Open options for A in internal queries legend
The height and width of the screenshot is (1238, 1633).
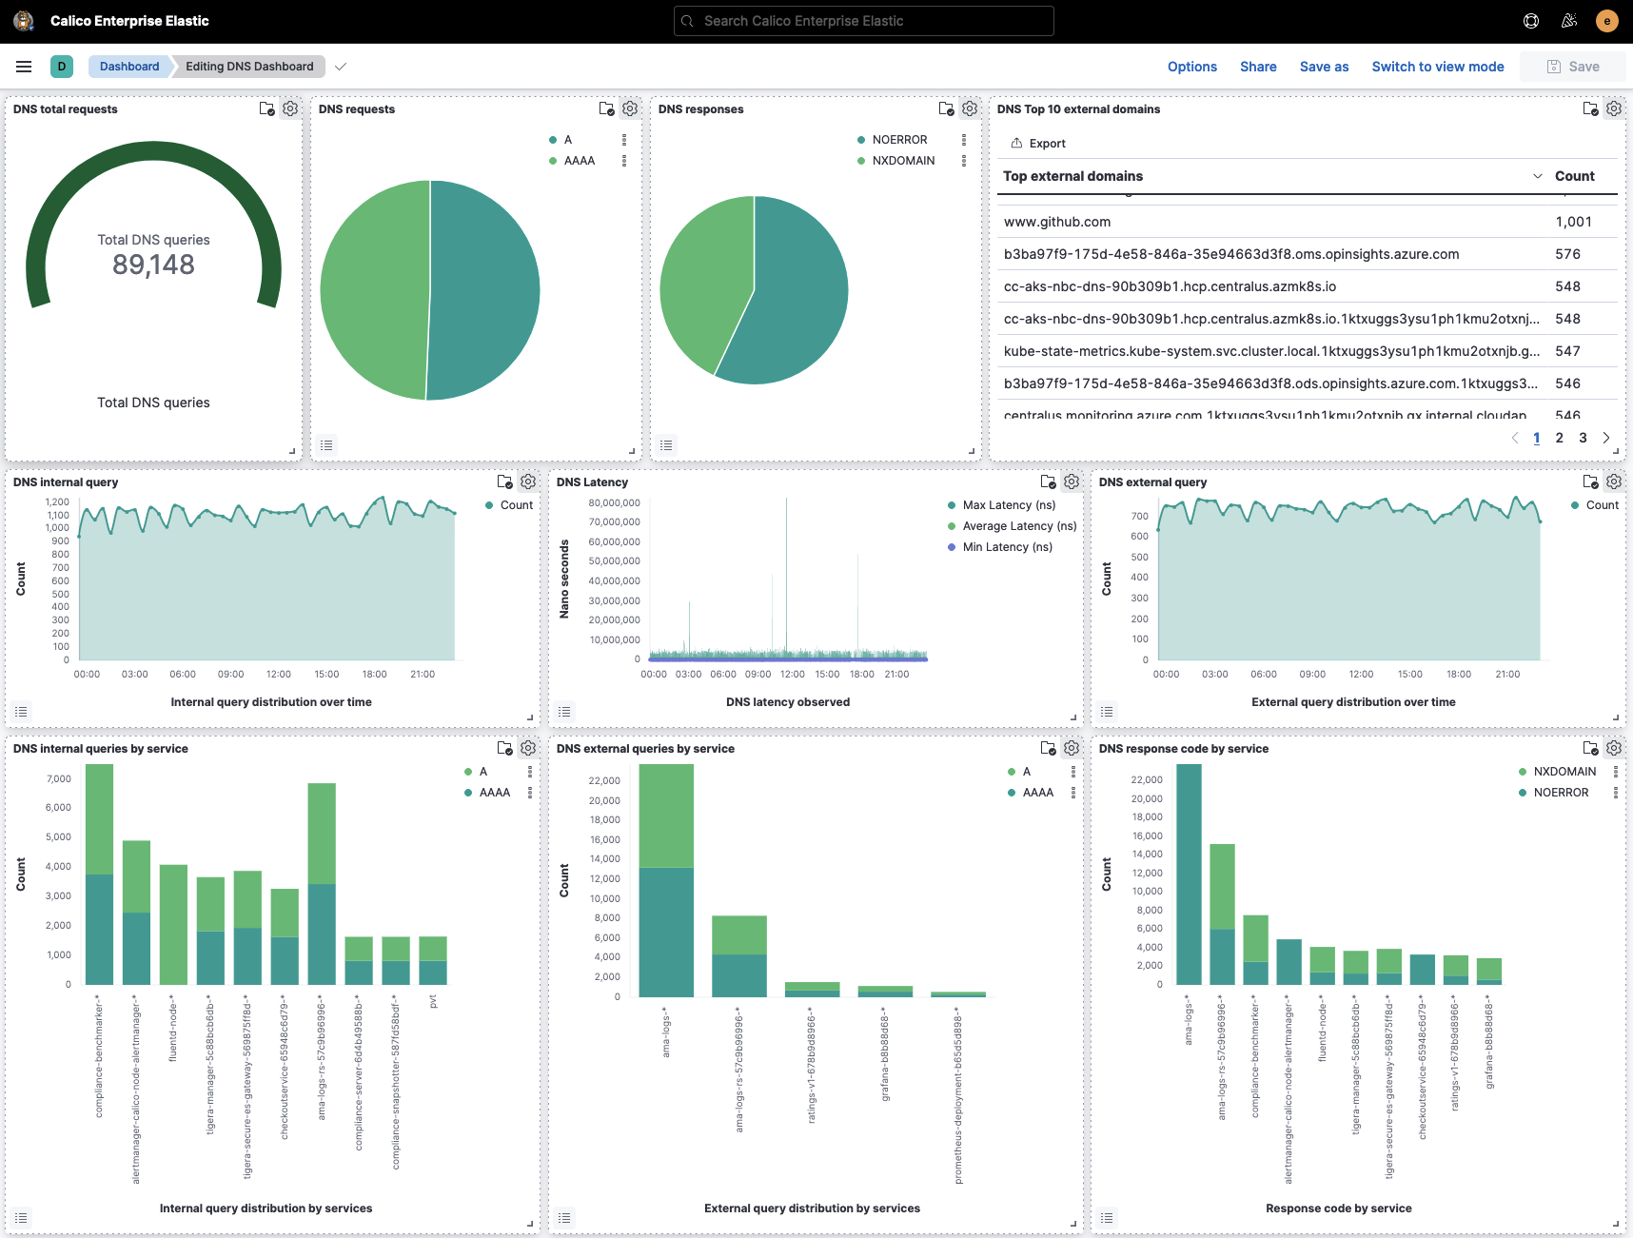click(x=530, y=772)
